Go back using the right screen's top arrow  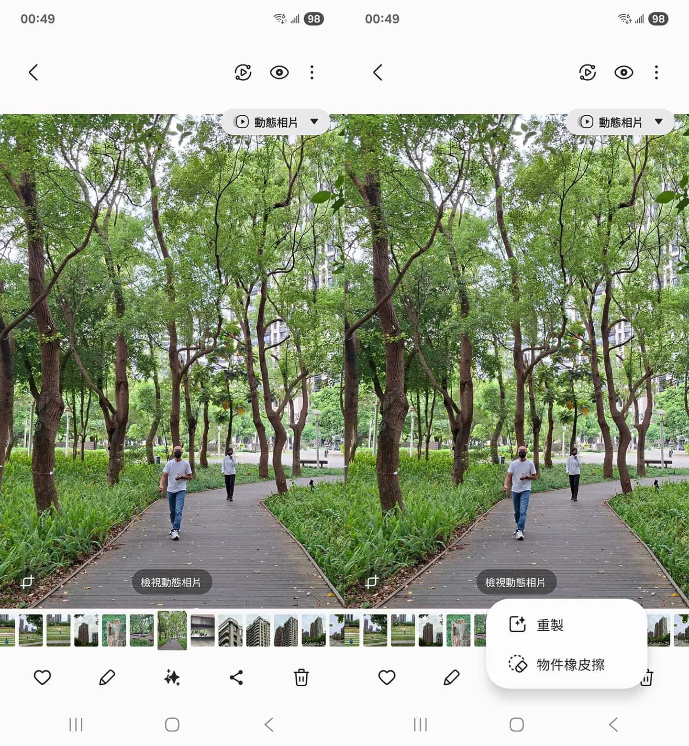378,73
